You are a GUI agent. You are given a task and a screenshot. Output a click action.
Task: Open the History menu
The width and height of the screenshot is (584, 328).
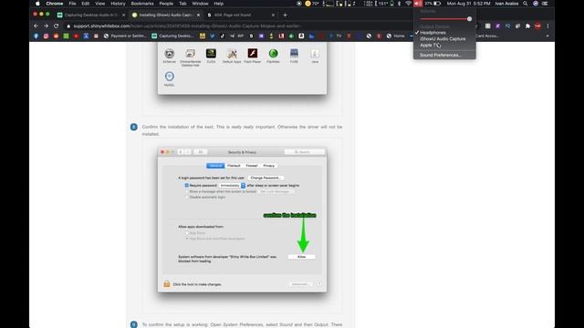(118, 4)
